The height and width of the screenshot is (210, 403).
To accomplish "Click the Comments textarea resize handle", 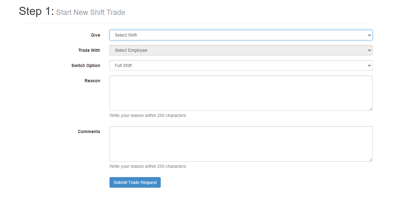I will 371,160.
